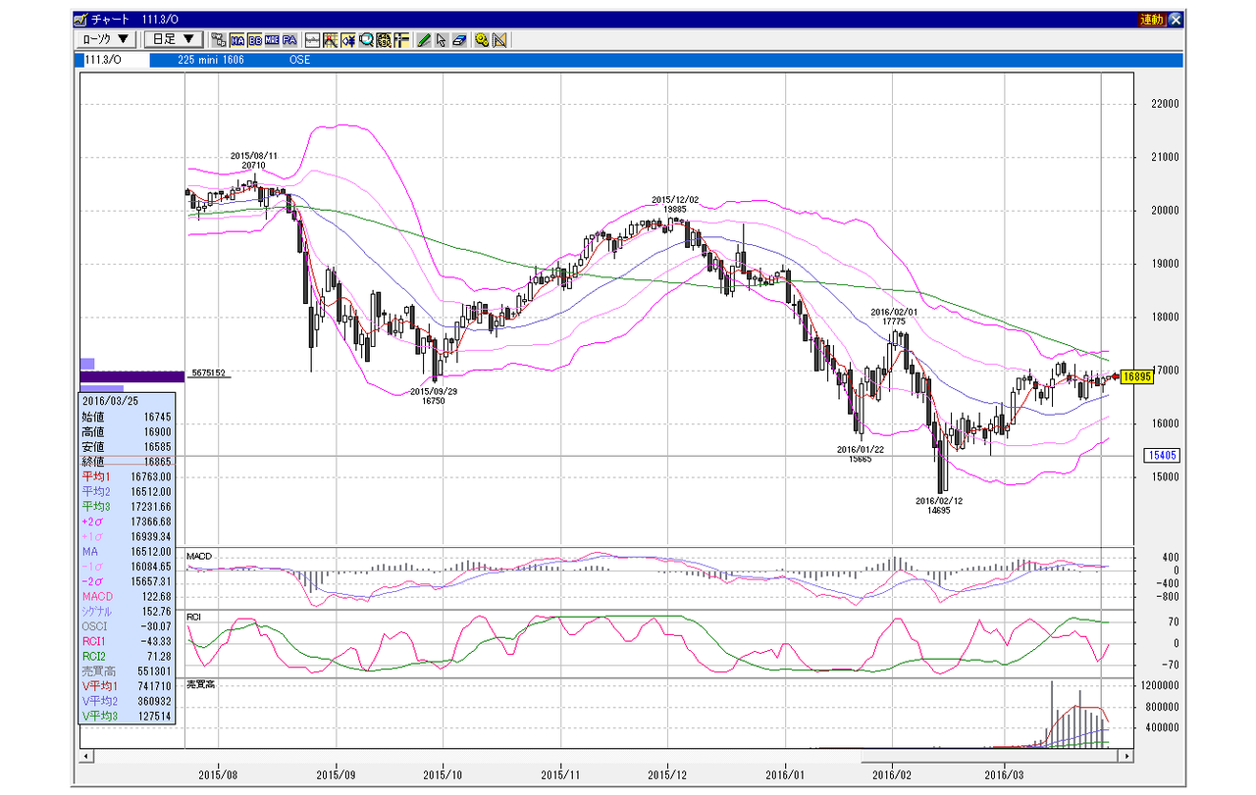Open chart settings with the gear icon
The height and width of the screenshot is (795, 1256).
(x=482, y=40)
